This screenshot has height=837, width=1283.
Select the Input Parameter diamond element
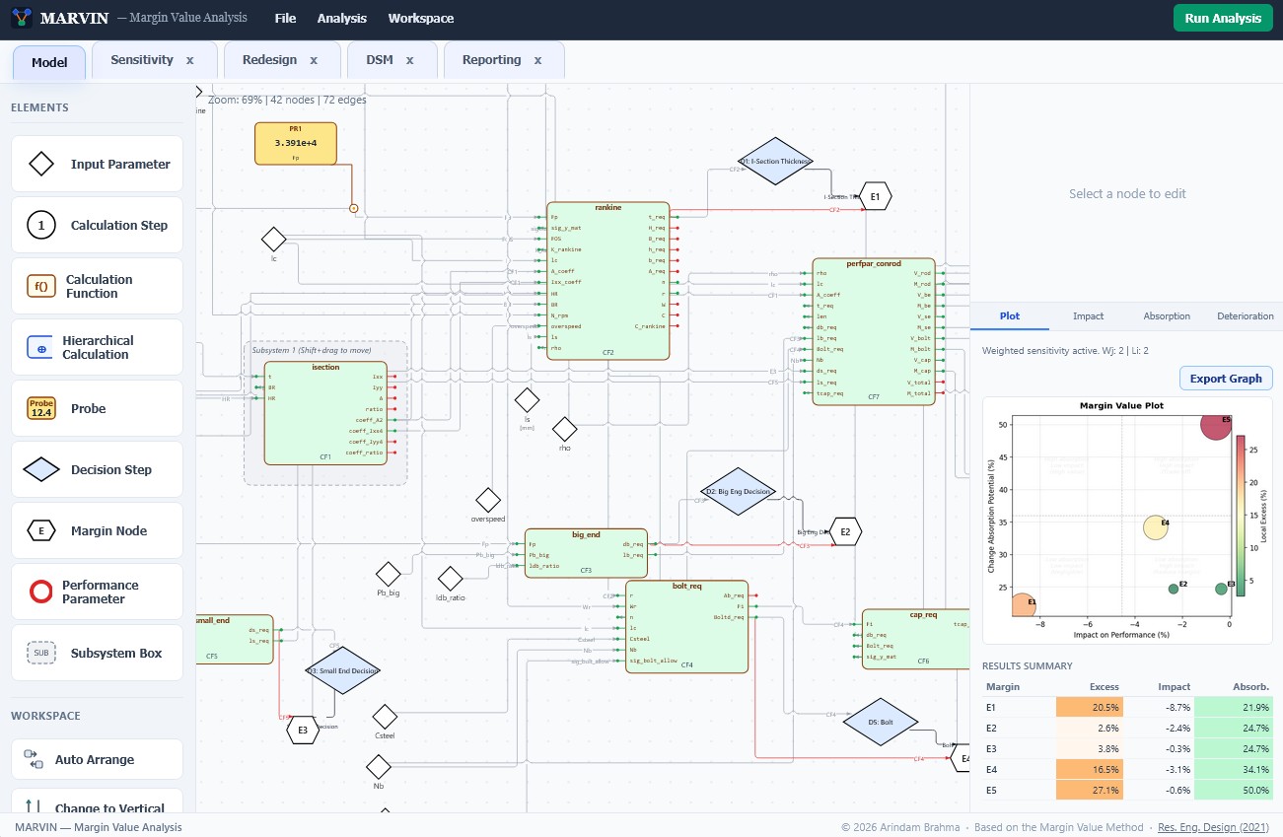pyautogui.click(x=97, y=164)
